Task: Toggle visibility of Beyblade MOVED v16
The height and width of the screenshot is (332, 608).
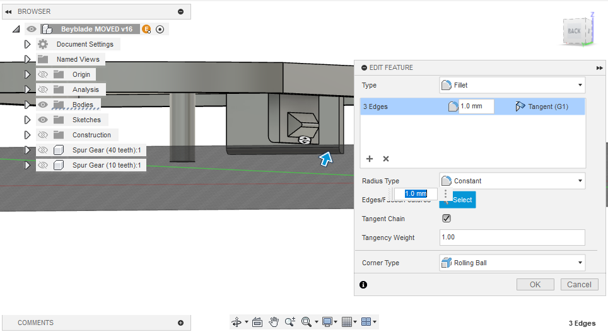Action: pyautogui.click(x=32, y=29)
